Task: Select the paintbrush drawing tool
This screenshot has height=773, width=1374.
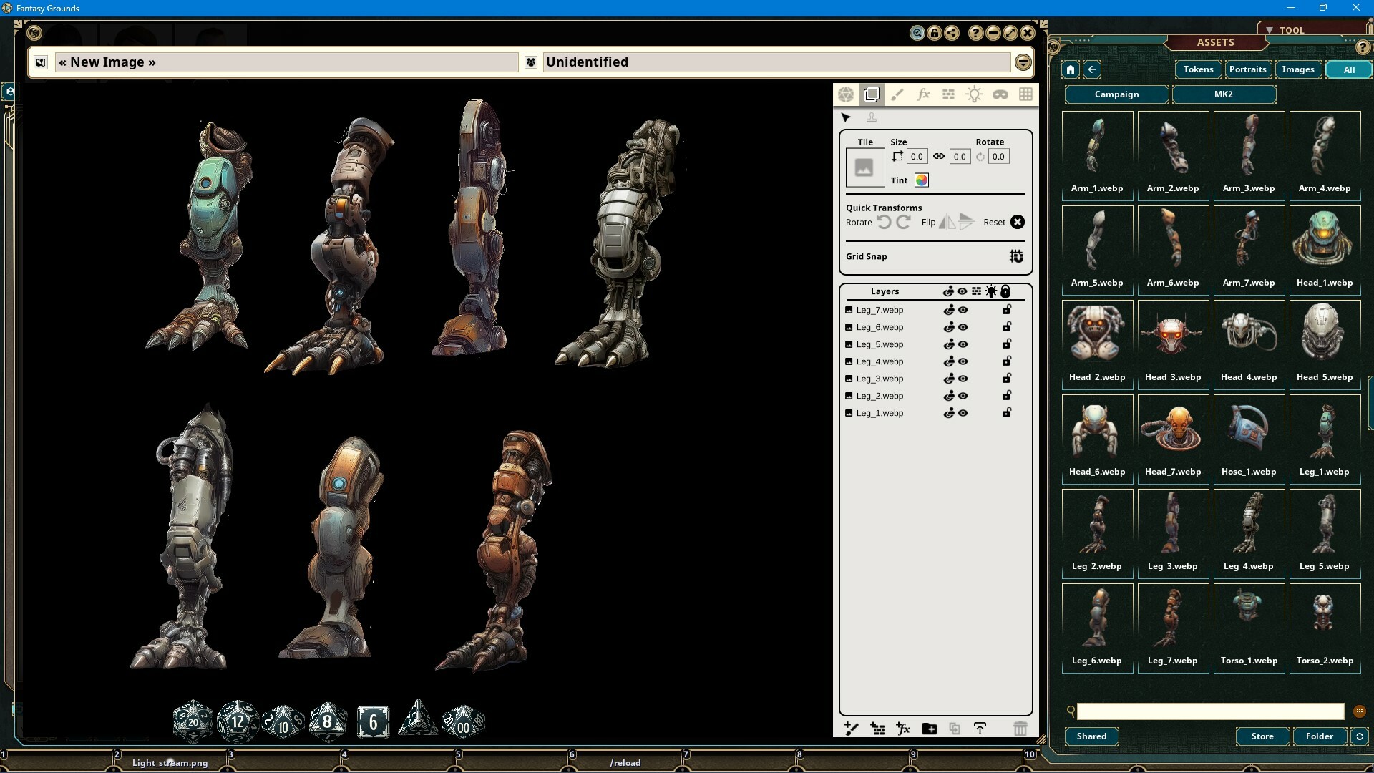Action: [x=897, y=94]
